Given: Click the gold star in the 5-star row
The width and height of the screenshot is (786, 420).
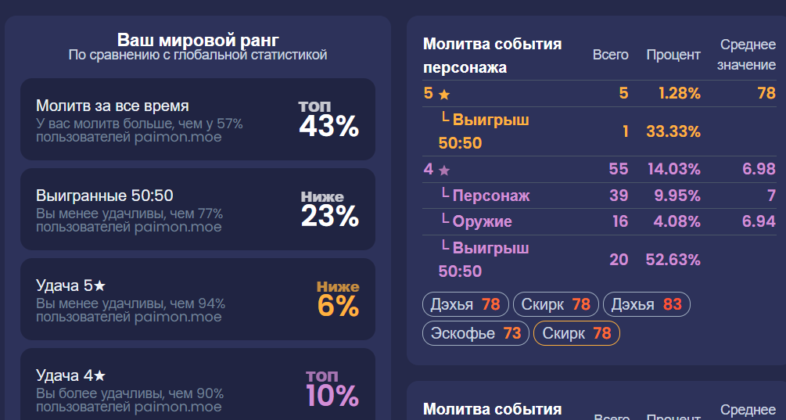Looking at the screenshot, I should [444, 94].
